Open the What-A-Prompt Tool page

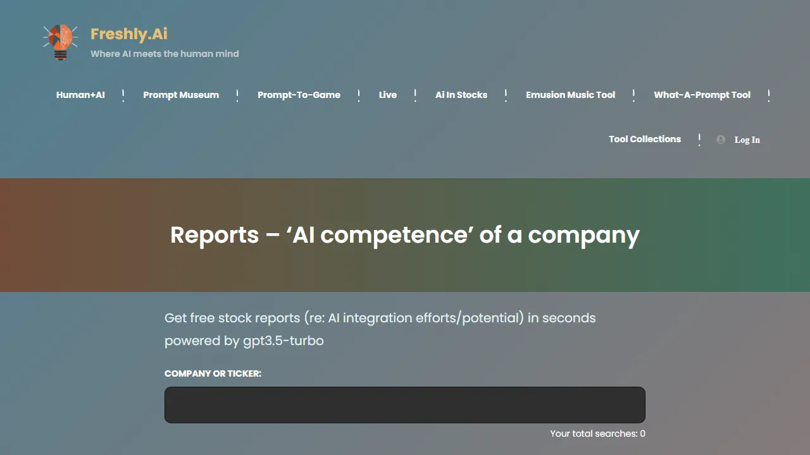(702, 95)
